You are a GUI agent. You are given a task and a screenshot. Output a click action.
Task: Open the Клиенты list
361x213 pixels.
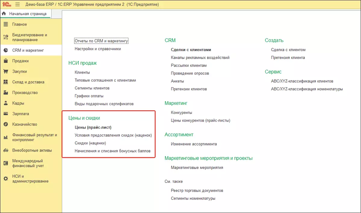pos(82,72)
